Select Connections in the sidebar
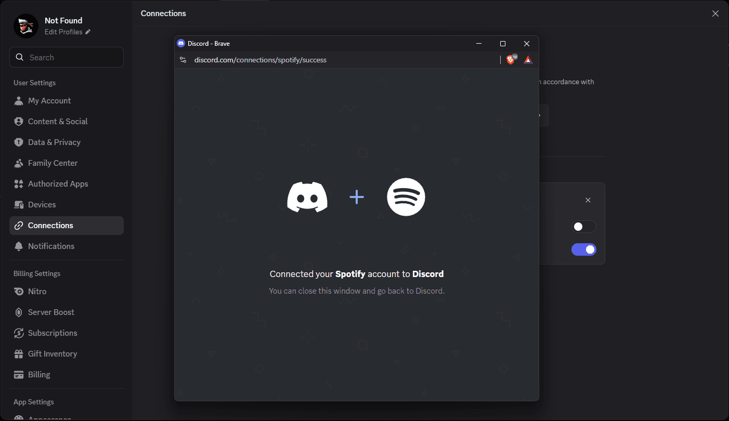The image size is (729, 421). [50, 225]
